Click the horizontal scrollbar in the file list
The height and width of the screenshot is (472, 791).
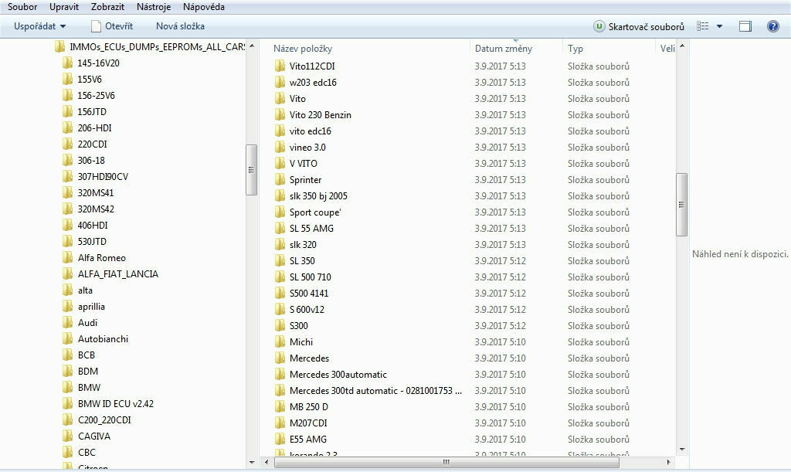pos(445,463)
